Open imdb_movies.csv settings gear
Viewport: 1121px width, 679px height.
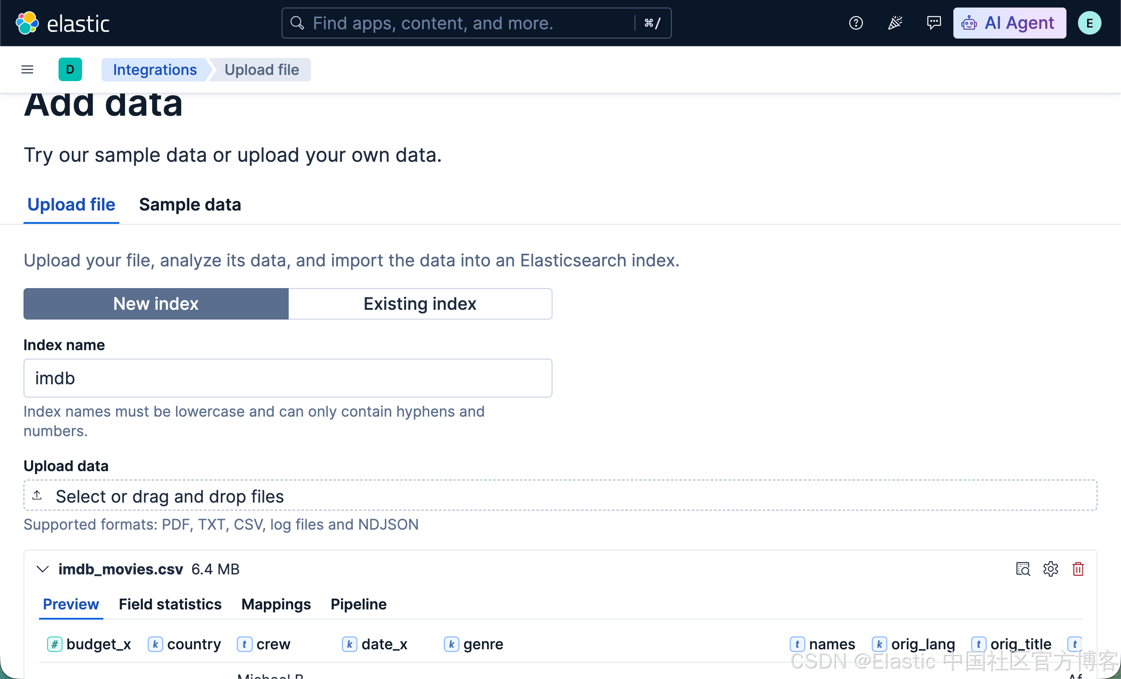tap(1050, 569)
